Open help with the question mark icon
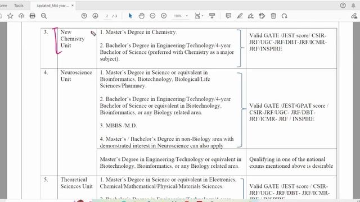Viewport: 360px width, 202px height. [x=343, y=5]
